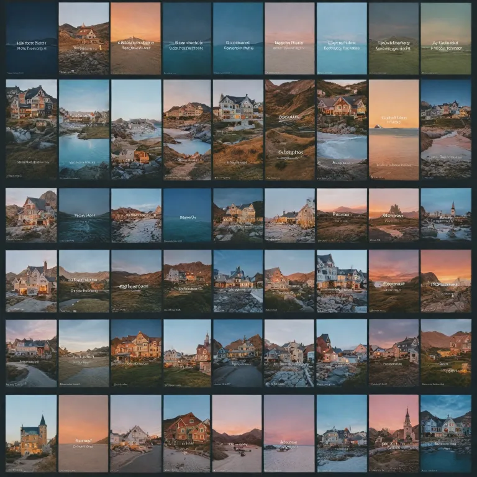
Task: Choose the large white multi-story house thumbnail
Action: 342,281
